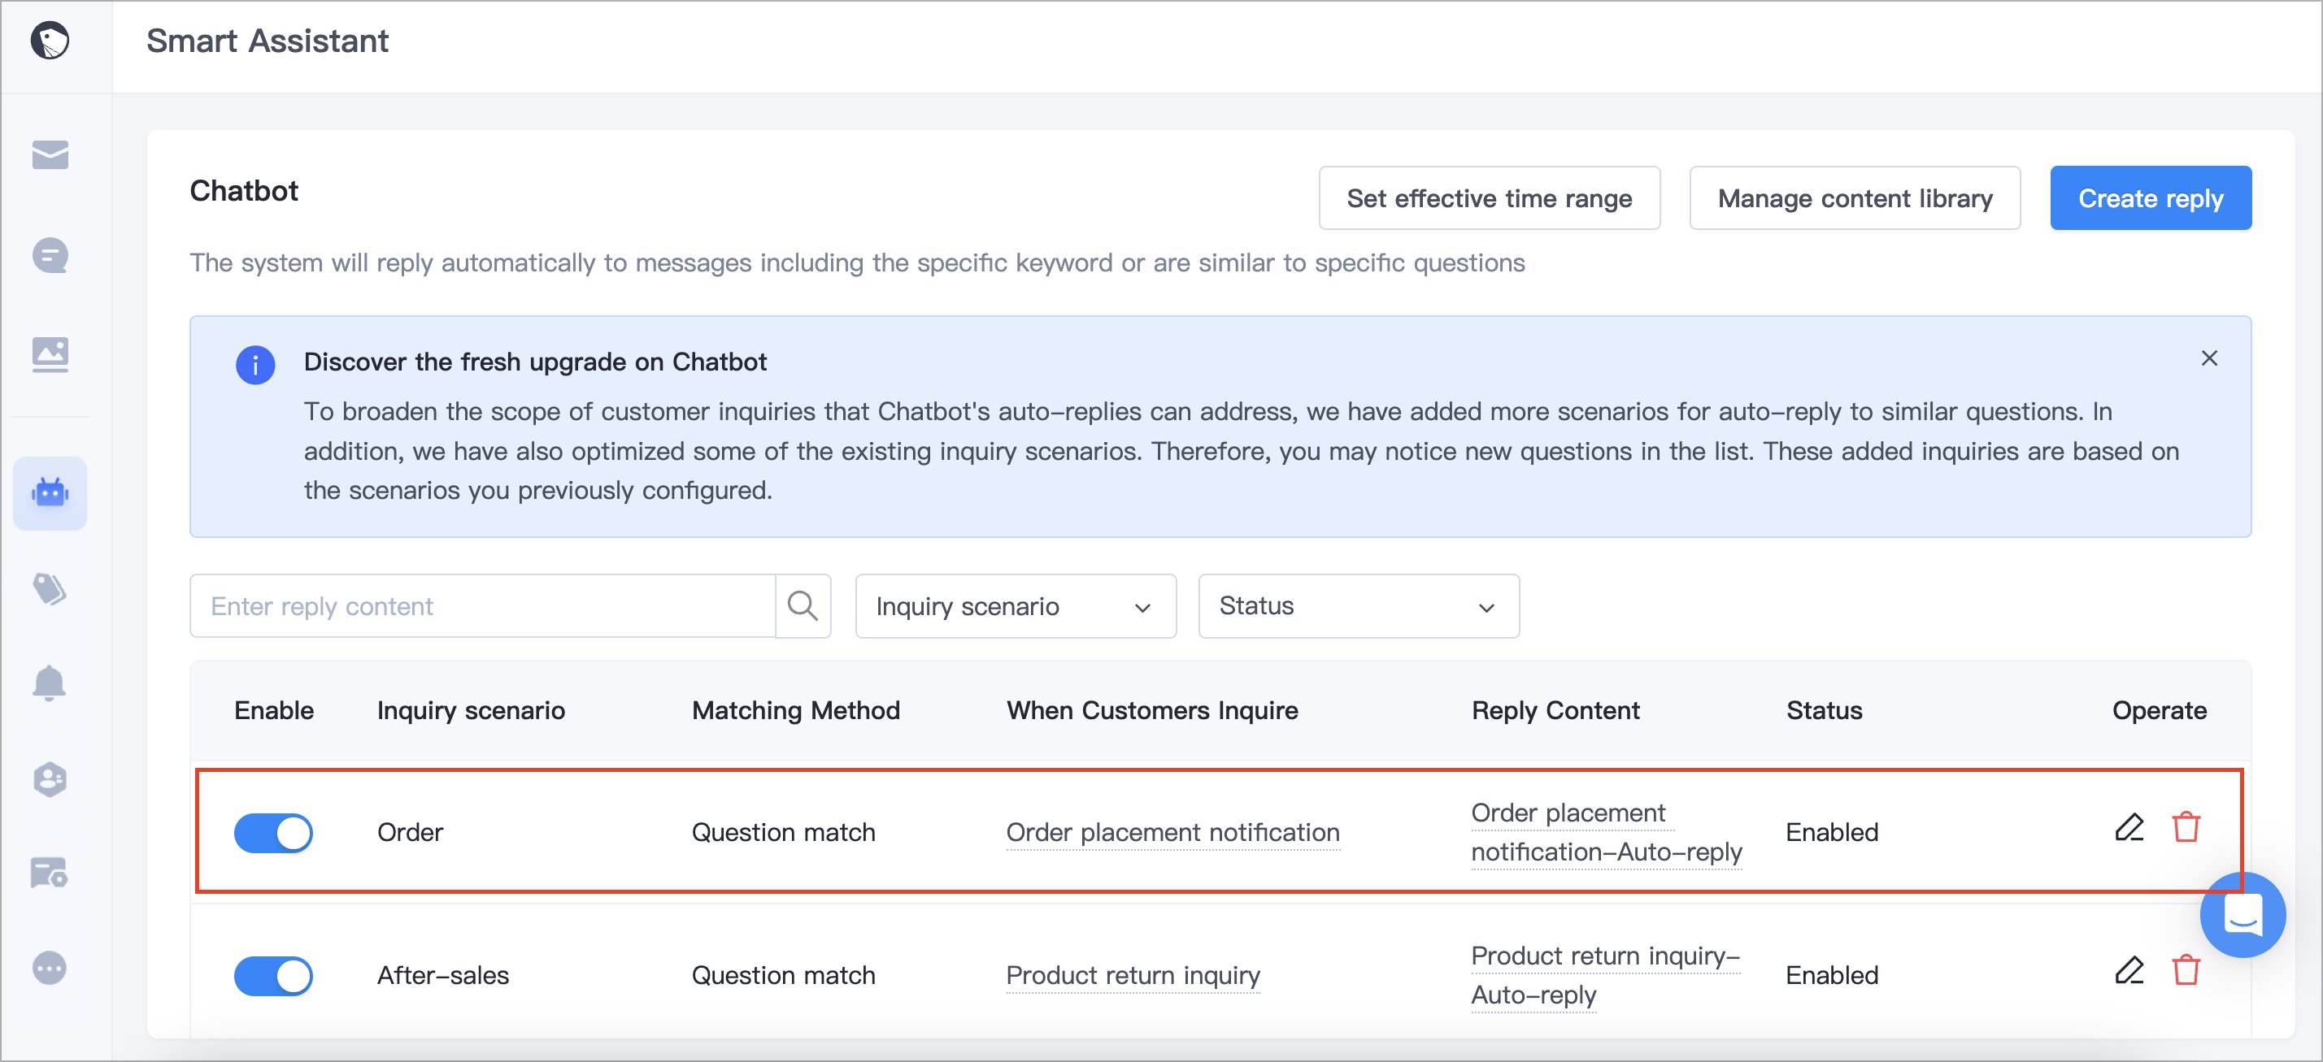Toggle off the Order scenario switch
This screenshot has width=2323, height=1062.
coord(273,832)
